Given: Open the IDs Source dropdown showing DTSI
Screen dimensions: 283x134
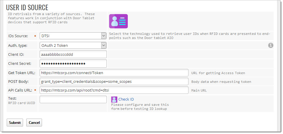Looking at the screenshot, I should click(x=73, y=36).
